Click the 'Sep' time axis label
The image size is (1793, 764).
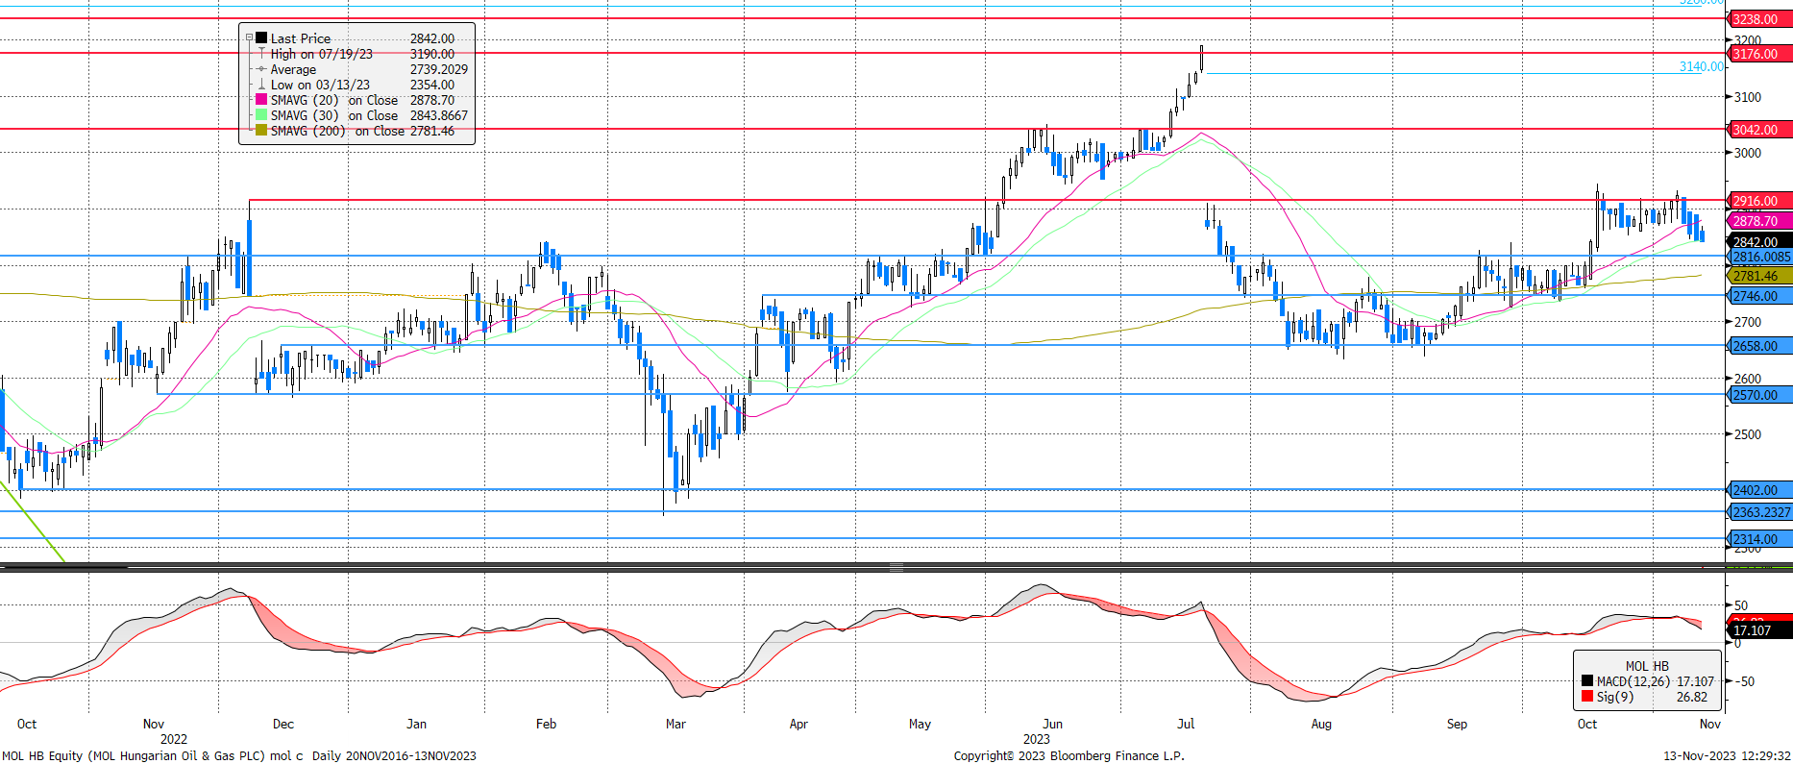click(x=1457, y=724)
